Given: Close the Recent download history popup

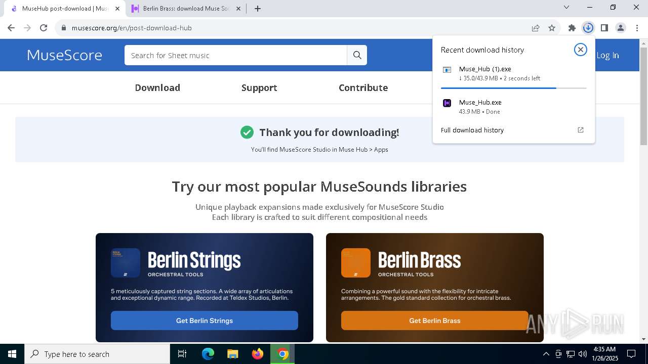Looking at the screenshot, I should point(581,50).
